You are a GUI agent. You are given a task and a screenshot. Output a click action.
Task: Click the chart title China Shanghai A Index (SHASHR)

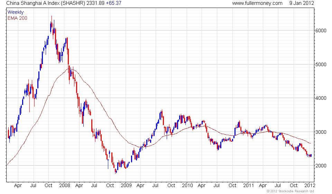[x=46, y=3]
